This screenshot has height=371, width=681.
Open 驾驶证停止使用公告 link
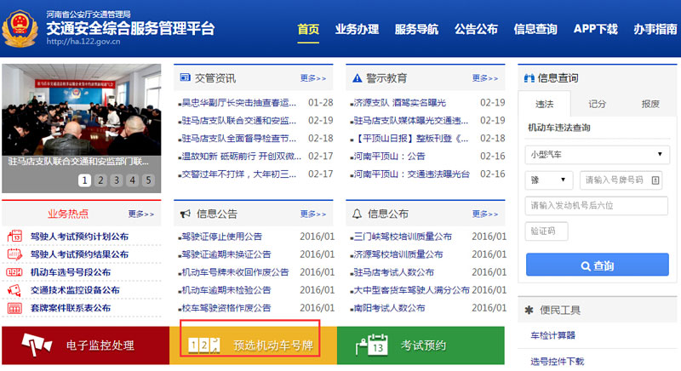click(221, 237)
